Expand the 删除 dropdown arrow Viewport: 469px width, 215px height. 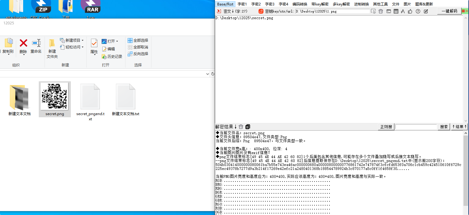pos(23,55)
